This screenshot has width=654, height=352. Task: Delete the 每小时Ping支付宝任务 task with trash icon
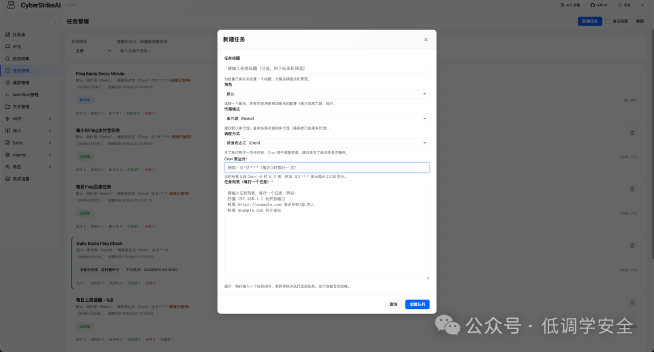pos(632,132)
